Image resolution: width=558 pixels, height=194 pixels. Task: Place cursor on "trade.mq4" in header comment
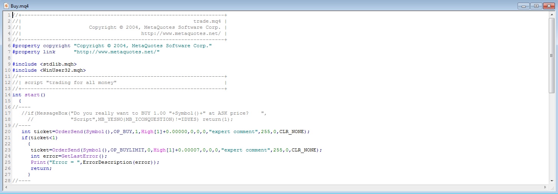tap(207, 21)
